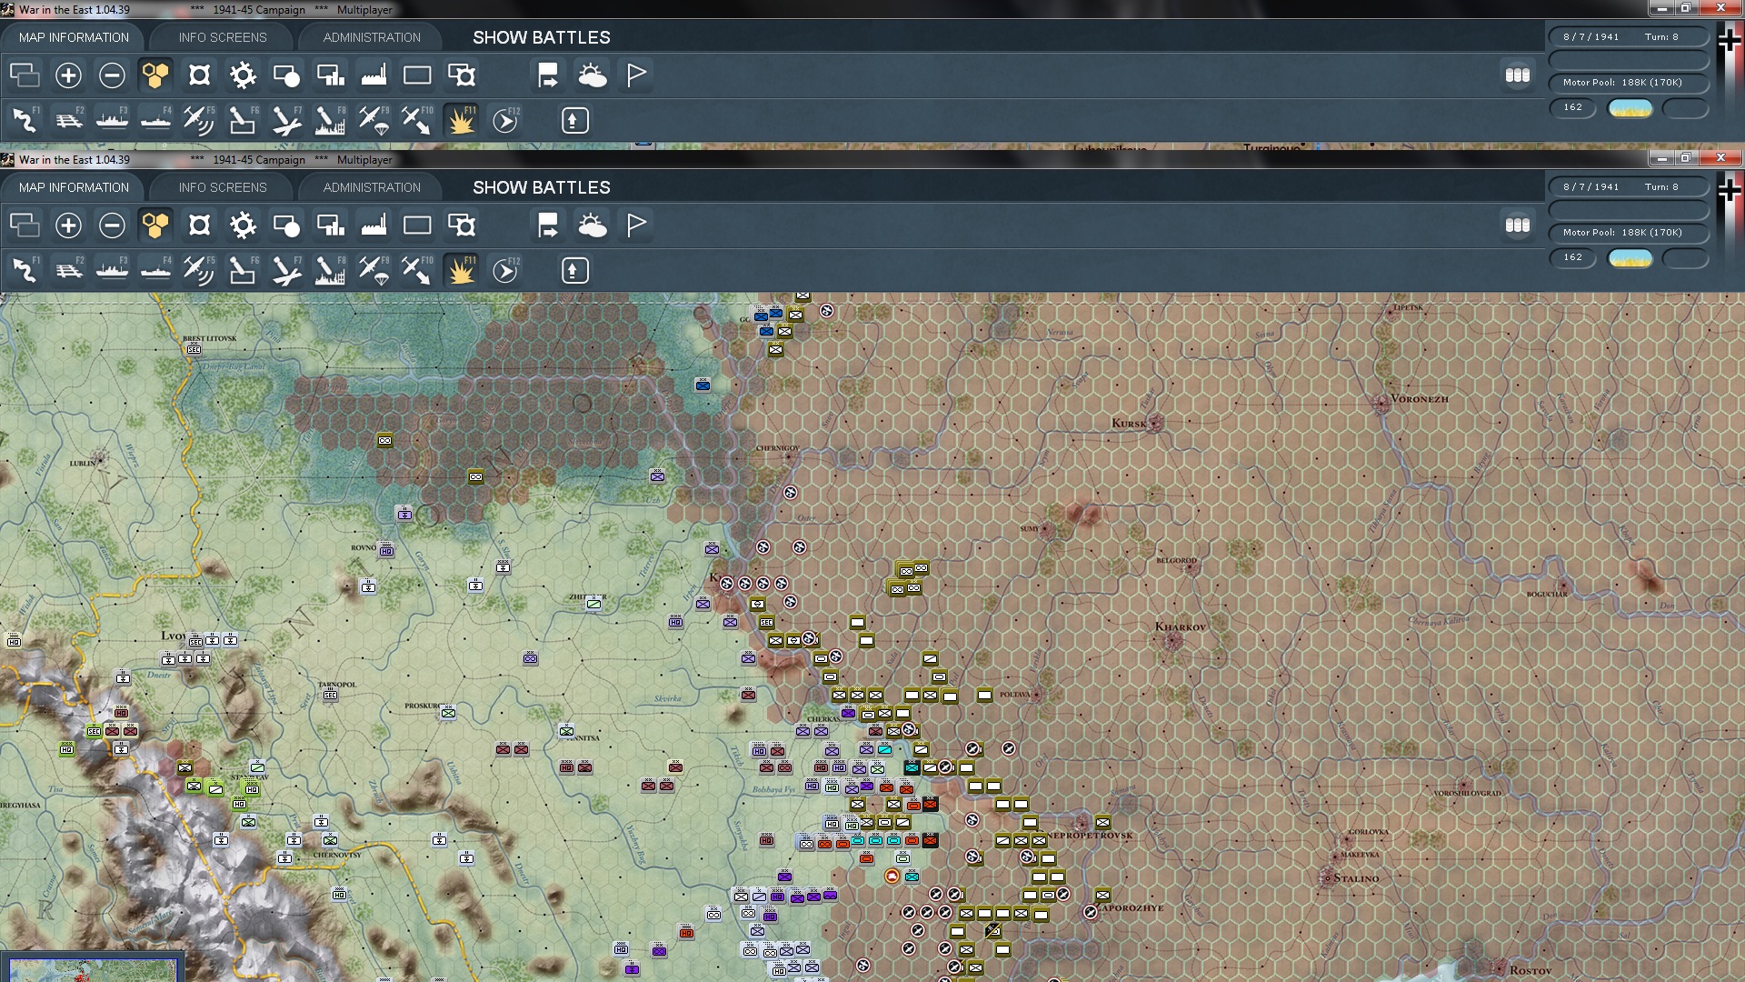Click empty rectangle icon in lower window
1745x982 pixels.
click(417, 225)
